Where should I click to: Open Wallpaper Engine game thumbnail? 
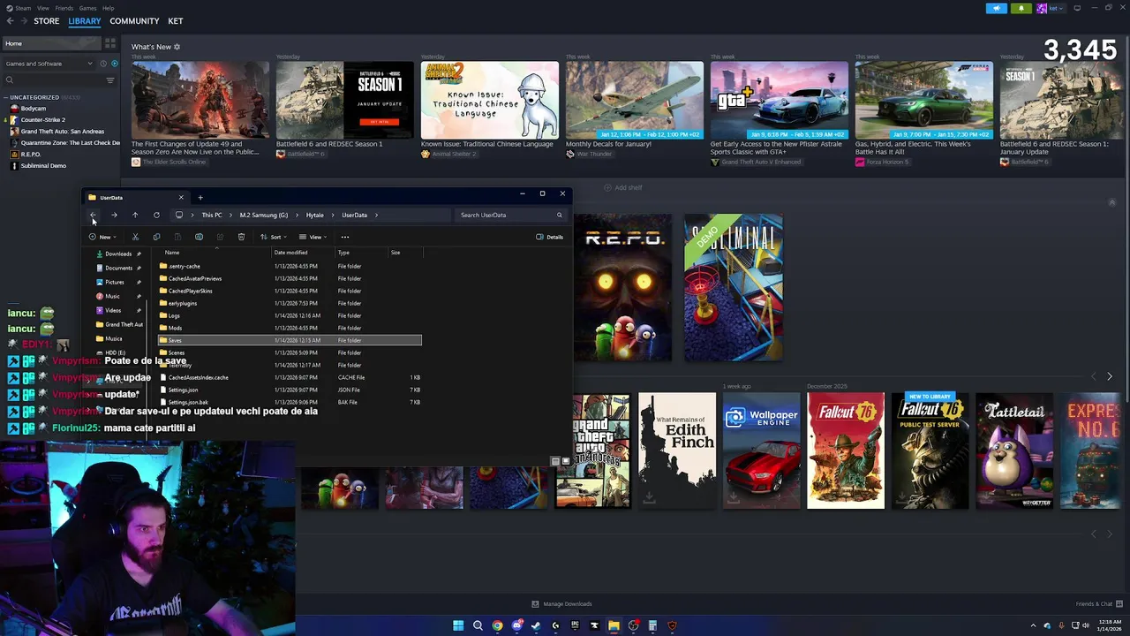tap(761, 450)
